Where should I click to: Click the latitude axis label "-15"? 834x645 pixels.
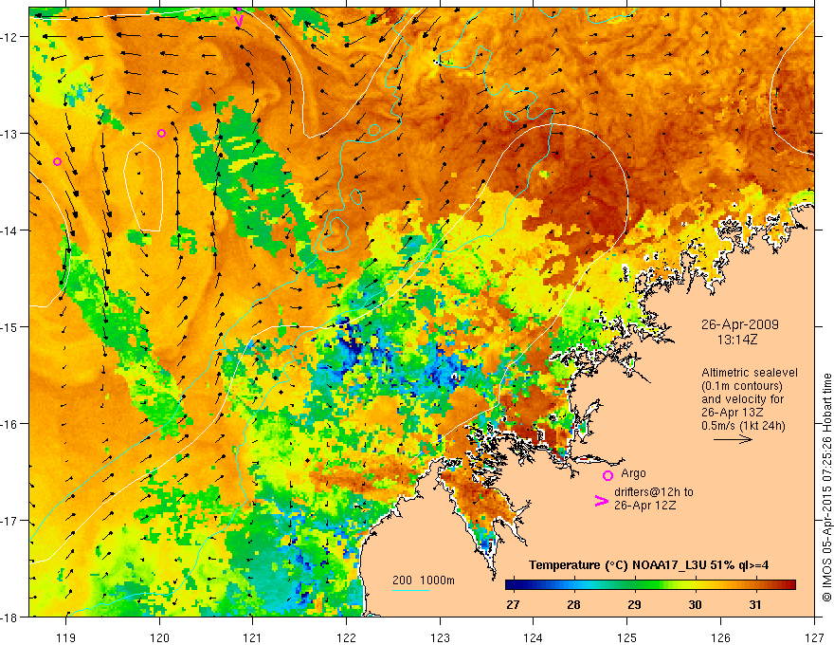(10, 326)
